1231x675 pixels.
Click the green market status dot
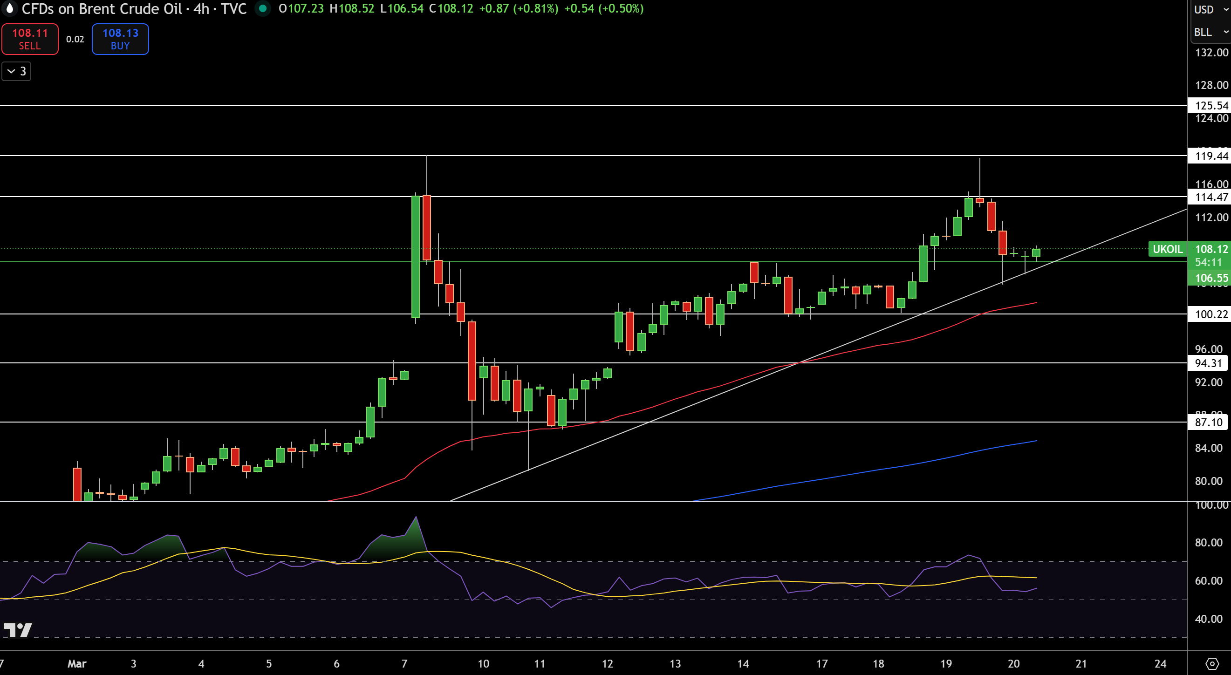262,8
